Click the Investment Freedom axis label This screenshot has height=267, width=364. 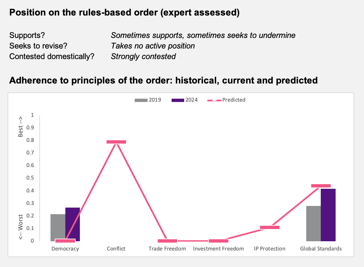tap(218, 249)
